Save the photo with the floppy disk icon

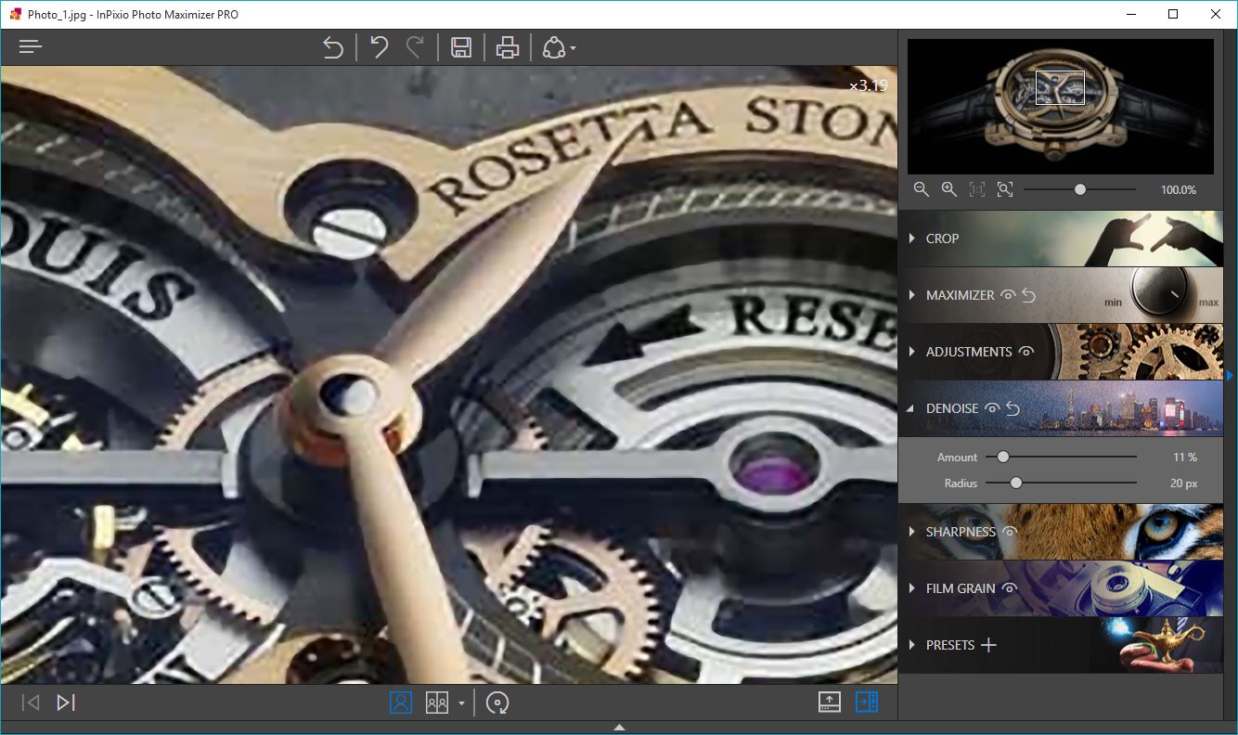(461, 47)
